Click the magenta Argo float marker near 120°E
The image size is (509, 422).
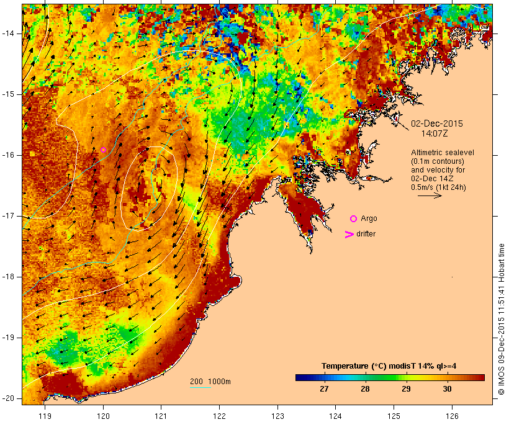[103, 150]
